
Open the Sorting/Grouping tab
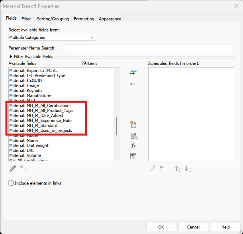click(53, 19)
